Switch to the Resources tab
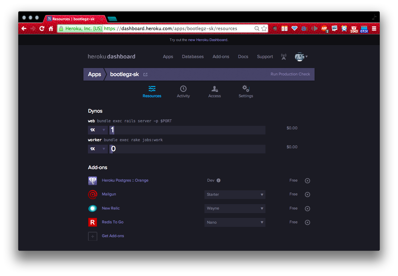 click(152, 92)
